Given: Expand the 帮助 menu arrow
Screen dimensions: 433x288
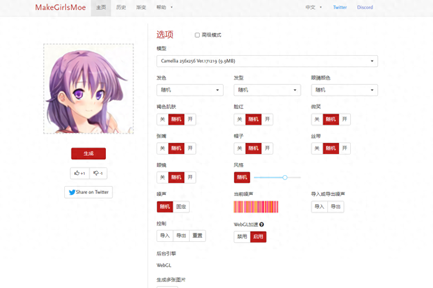Looking at the screenshot, I should 172,7.
